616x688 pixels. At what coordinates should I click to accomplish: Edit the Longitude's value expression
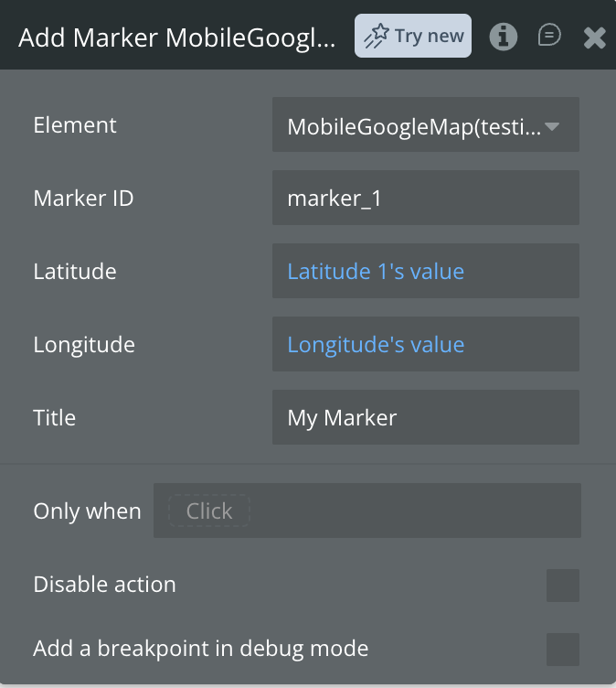(x=376, y=345)
